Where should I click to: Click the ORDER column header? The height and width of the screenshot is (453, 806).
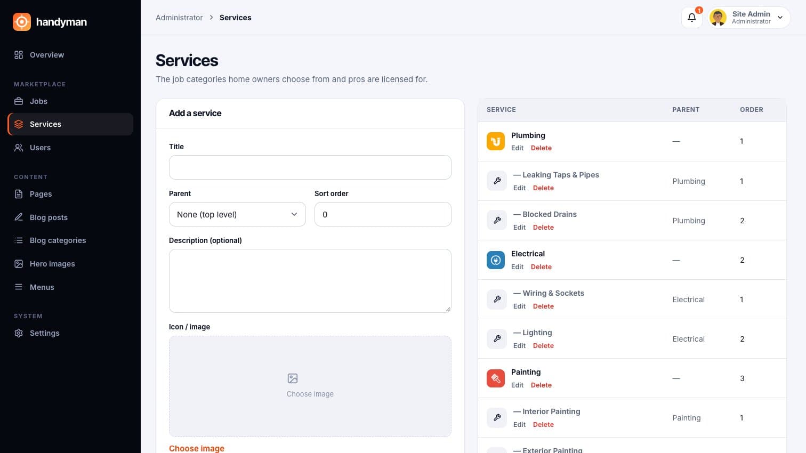(x=752, y=110)
